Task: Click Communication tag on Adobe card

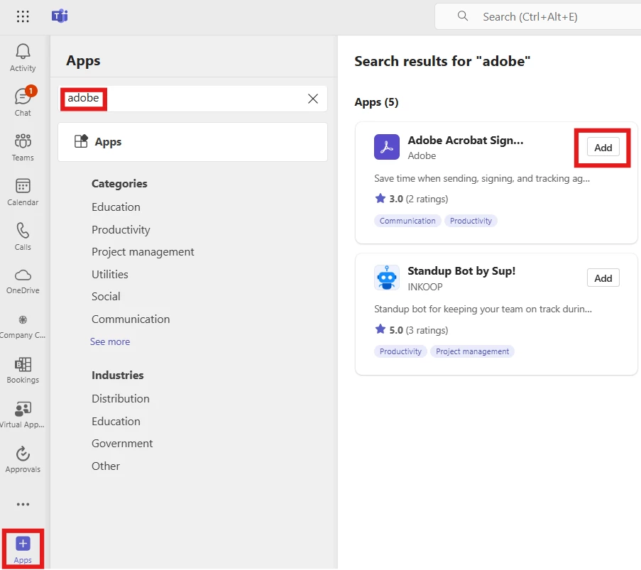Action: point(407,221)
